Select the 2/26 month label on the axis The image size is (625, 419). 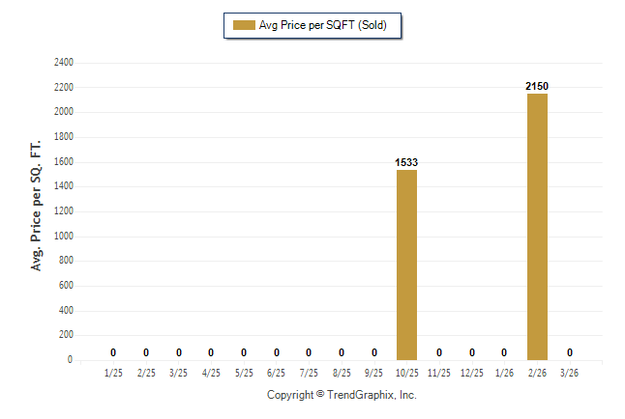tap(537, 373)
